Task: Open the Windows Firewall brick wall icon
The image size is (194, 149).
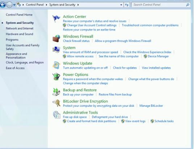Action: [x=56, y=38]
